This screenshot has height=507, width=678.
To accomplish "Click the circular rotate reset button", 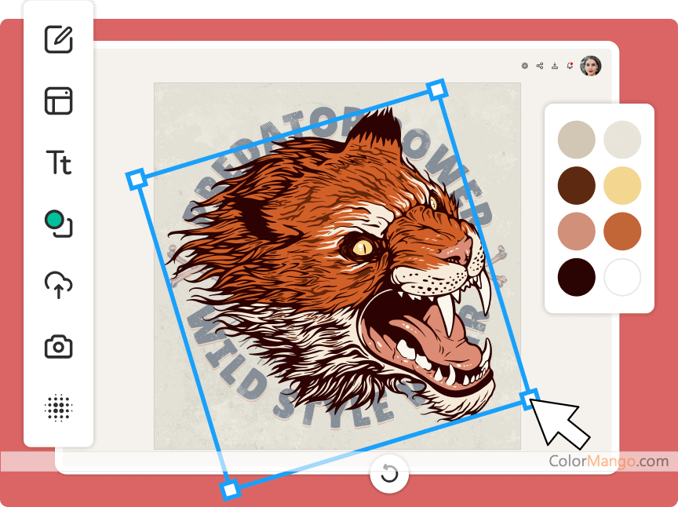I will (x=389, y=473).
